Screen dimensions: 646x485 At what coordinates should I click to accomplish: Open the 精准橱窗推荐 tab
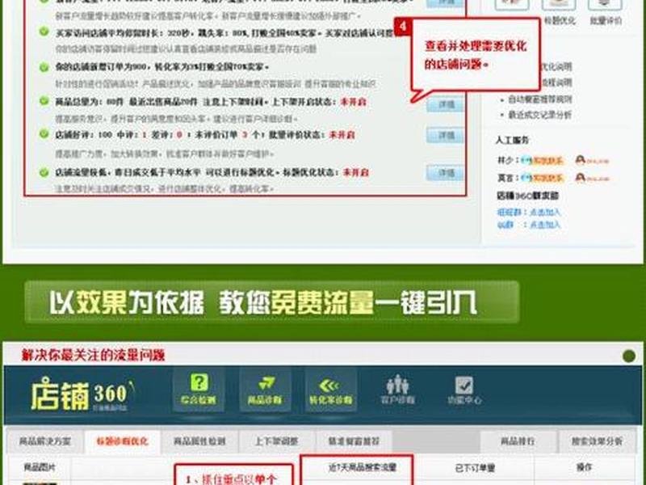354,441
